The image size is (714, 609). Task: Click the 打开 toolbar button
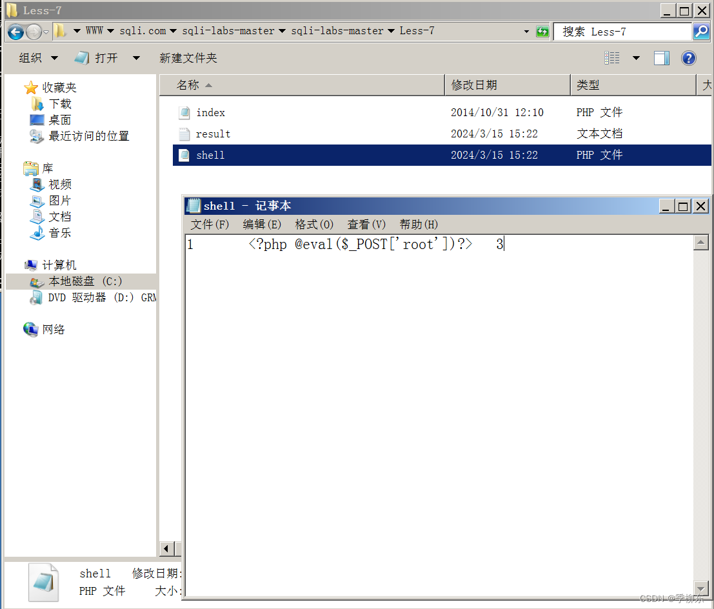click(x=97, y=58)
